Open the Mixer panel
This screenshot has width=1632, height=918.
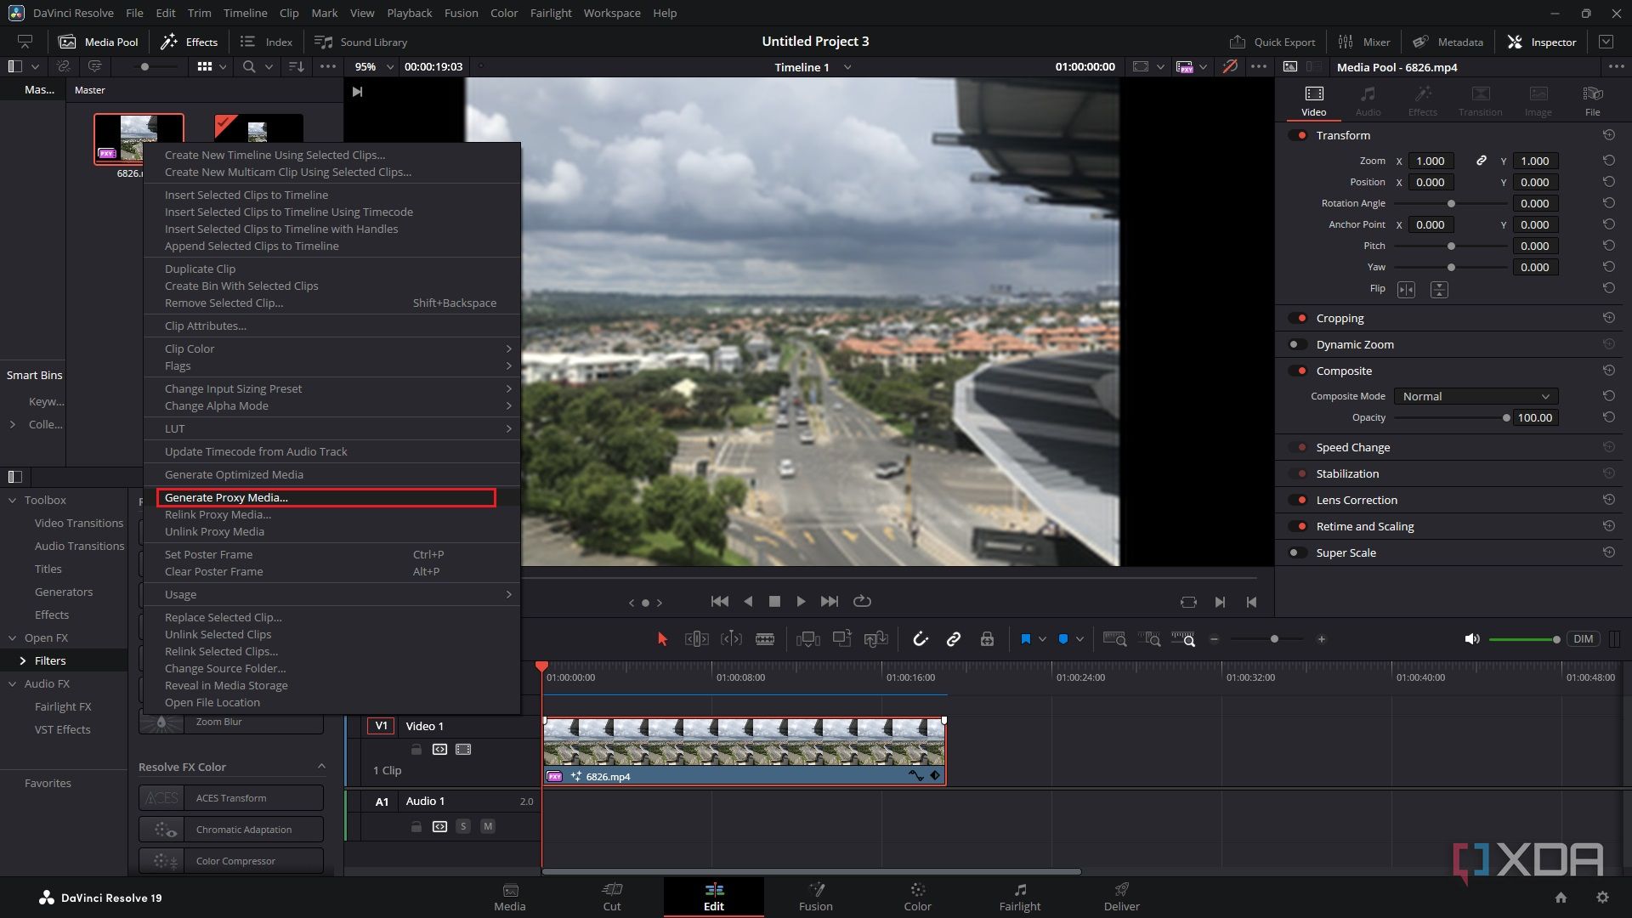pos(1363,41)
